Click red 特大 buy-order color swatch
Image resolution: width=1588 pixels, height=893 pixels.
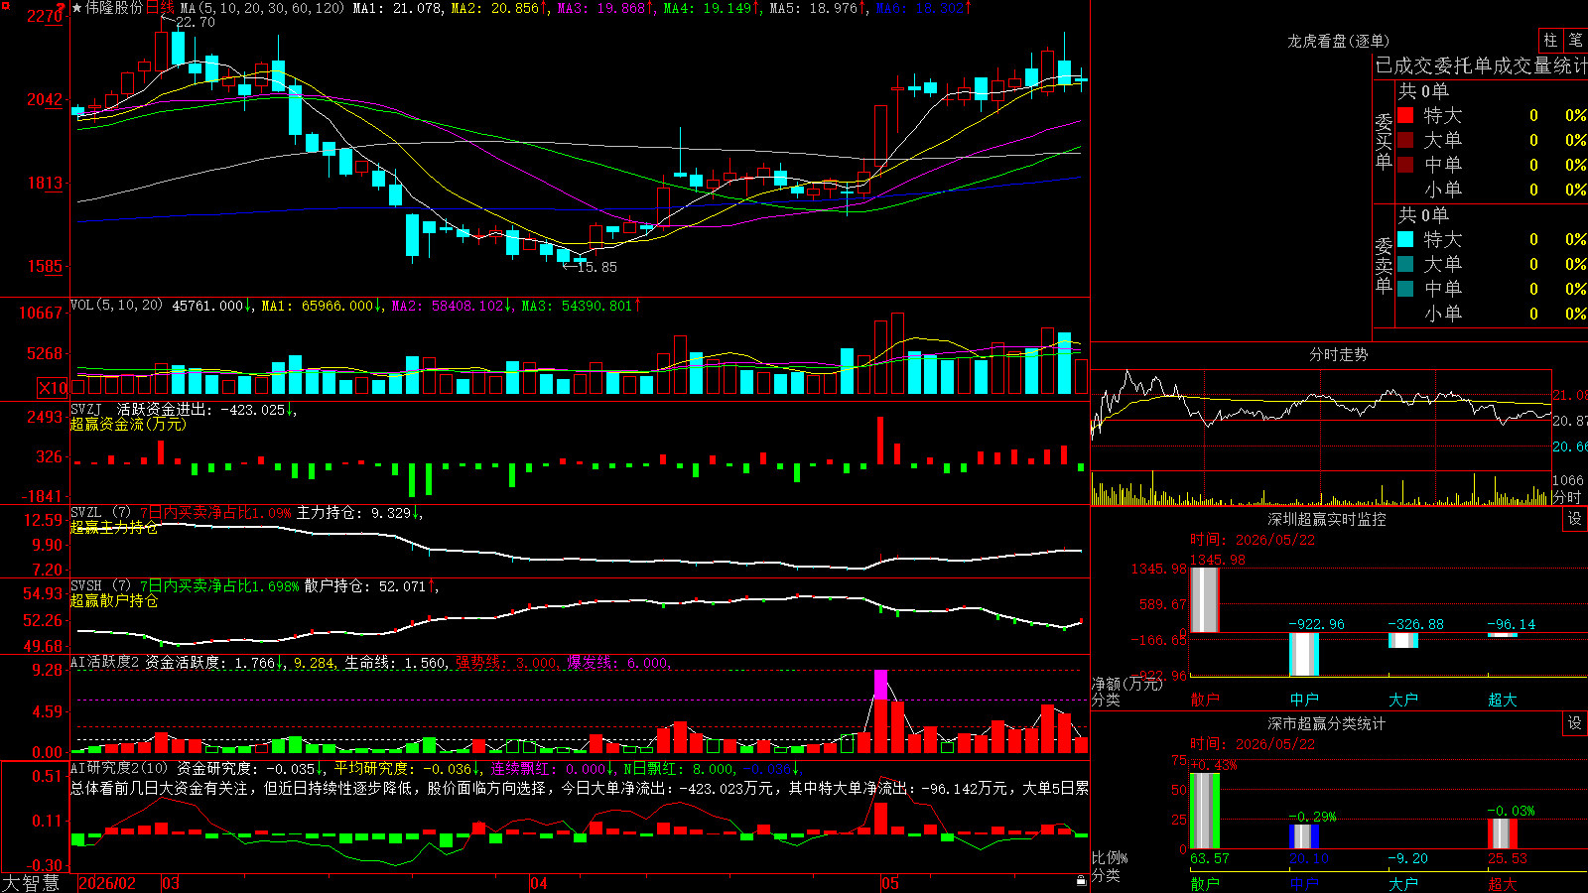pyautogui.click(x=1405, y=115)
